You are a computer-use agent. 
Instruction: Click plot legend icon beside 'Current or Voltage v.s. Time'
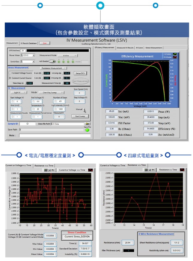tap(90, 170)
